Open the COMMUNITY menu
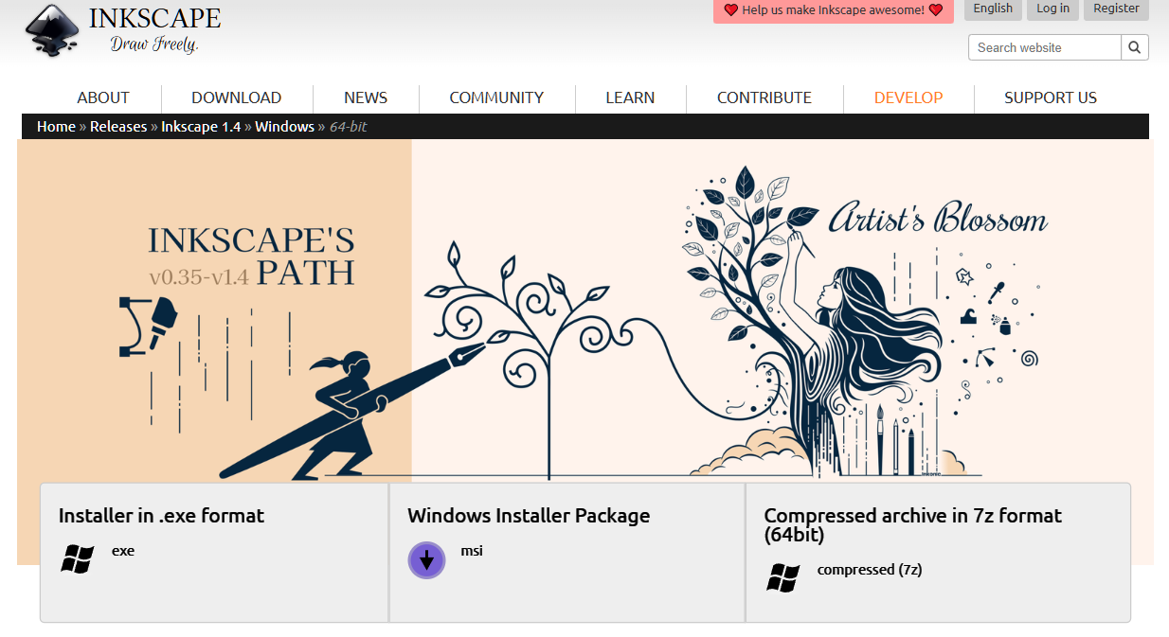The image size is (1169, 637). tap(496, 97)
